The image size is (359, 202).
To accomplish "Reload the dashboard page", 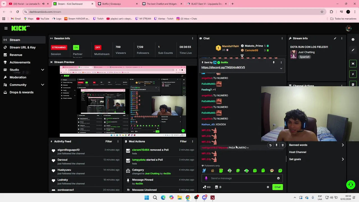I will (17, 12).
